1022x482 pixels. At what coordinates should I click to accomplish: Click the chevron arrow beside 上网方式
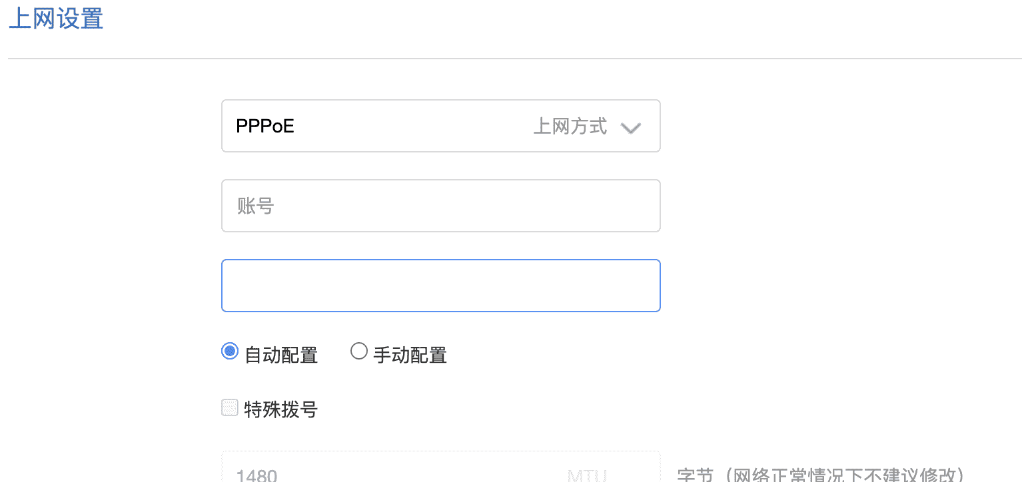click(630, 127)
